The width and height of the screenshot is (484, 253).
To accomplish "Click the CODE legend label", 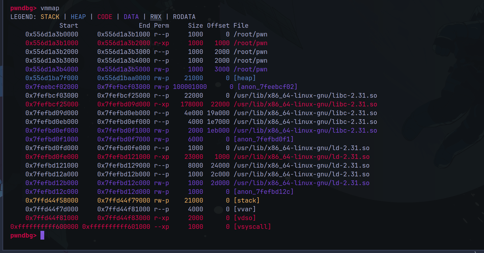I will [105, 17].
